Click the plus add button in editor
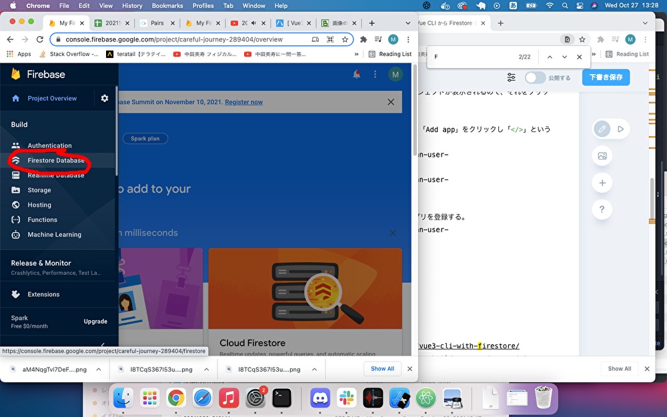Screen dimensions: 667x417 (602, 183)
